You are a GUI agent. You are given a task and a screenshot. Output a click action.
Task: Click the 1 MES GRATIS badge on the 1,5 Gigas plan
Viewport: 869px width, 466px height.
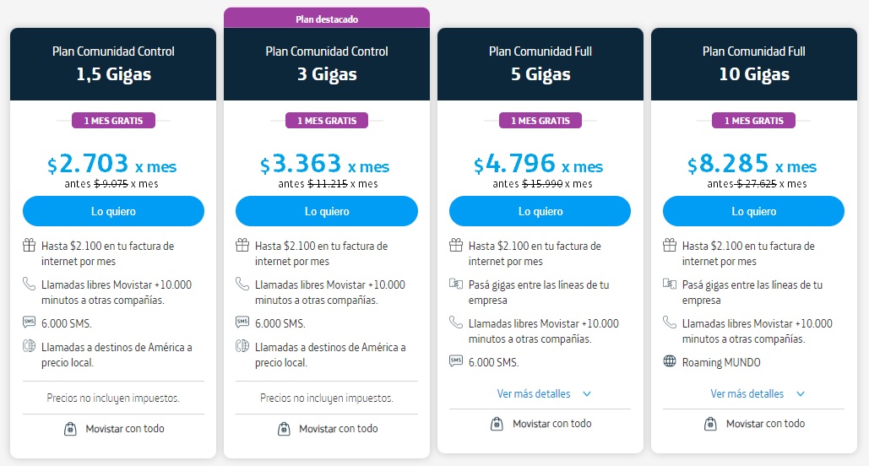click(114, 120)
